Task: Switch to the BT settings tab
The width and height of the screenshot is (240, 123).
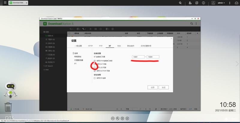Action: pyautogui.click(x=110, y=46)
